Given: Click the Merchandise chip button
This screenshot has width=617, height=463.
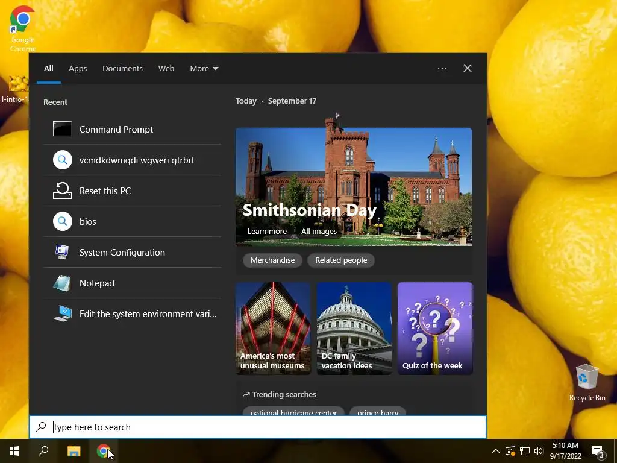Looking at the screenshot, I should [272, 260].
